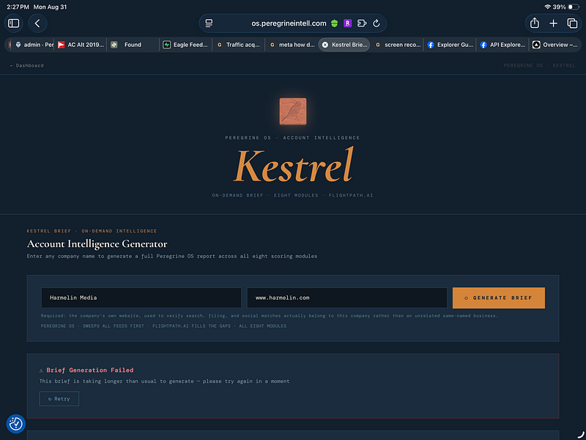Show the tab overview

click(x=572, y=23)
